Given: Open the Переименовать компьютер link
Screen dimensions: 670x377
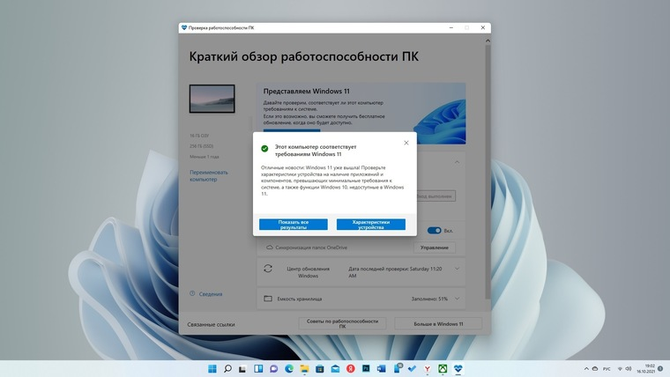Looking at the screenshot, I should pyautogui.click(x=208, y=175).
